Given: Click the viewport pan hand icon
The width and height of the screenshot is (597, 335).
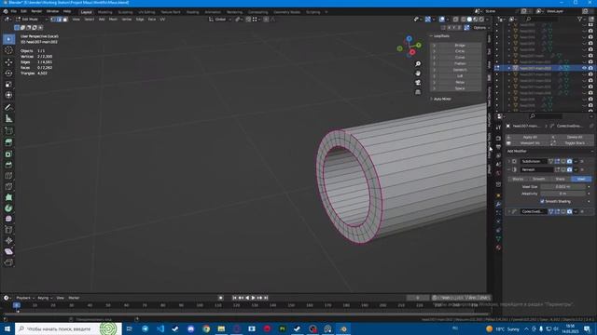Looking at the screenshot, I should click(x=418, y=73).
